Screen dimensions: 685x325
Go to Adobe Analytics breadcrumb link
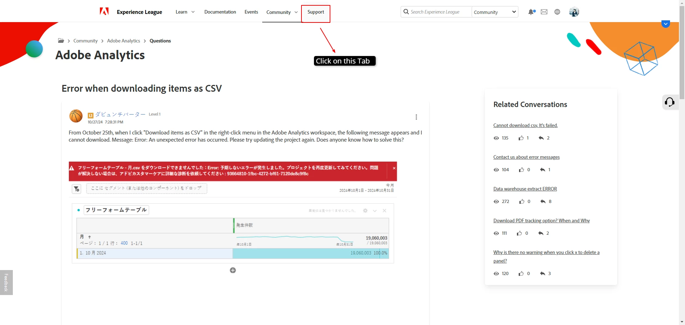coord(123,41)
